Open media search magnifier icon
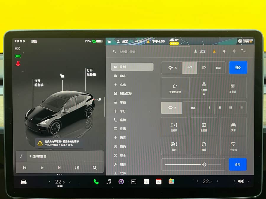This screenshot has height=199, width=266. click(95, 168)
